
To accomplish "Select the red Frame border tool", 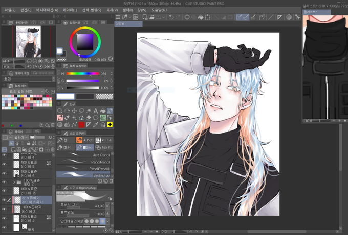I will [81, 125].
